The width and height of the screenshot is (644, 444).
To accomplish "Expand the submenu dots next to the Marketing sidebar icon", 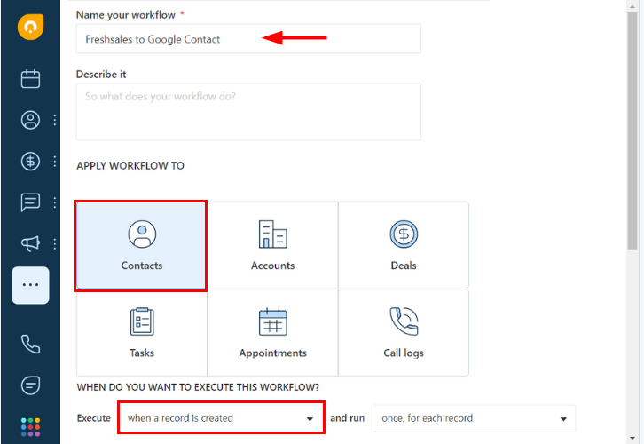I will point(55,244).
